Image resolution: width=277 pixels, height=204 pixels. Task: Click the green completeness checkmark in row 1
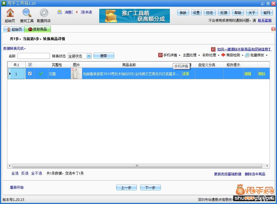[x=41, y=73]
